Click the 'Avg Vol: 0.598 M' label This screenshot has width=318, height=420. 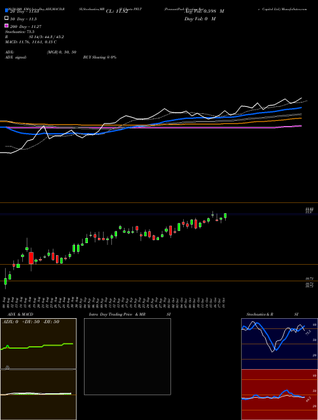pos(204,11)
